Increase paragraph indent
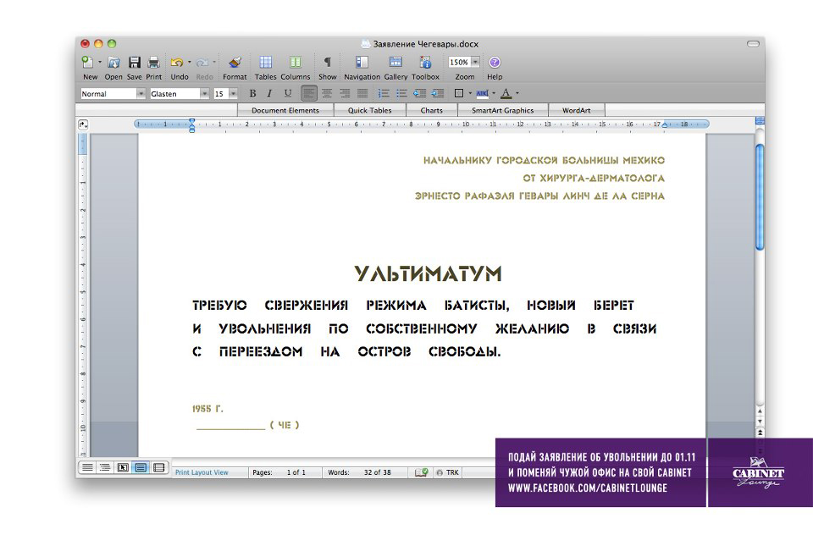Screen dimensions: 813x546 pyautogui.click(x=438, y=94)
